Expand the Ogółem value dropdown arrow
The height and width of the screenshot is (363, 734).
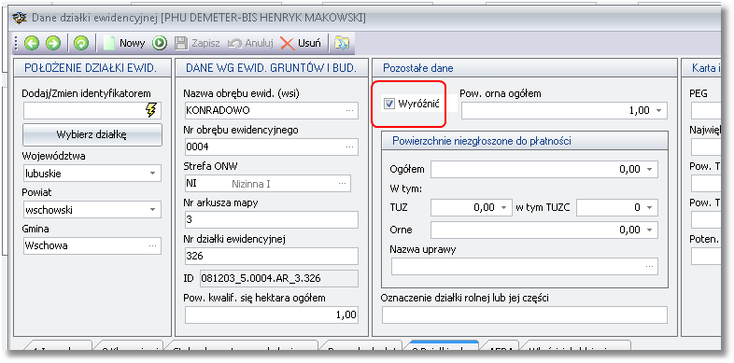tap(649, 169)
